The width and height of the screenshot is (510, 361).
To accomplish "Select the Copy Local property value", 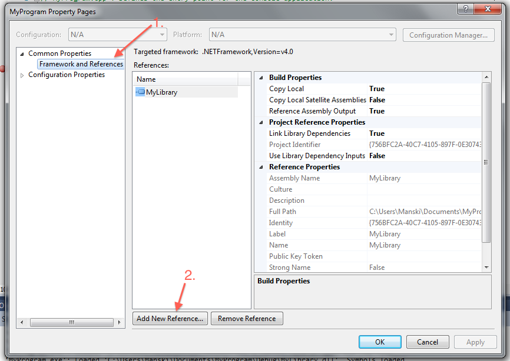I will coord(424,89).
